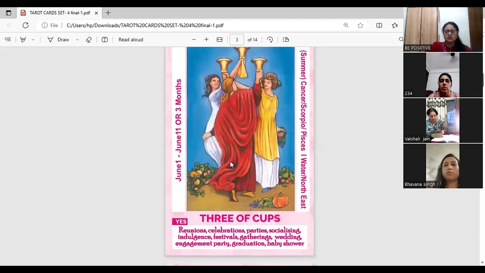Click the Three of Cups card image

click(241, 129)
